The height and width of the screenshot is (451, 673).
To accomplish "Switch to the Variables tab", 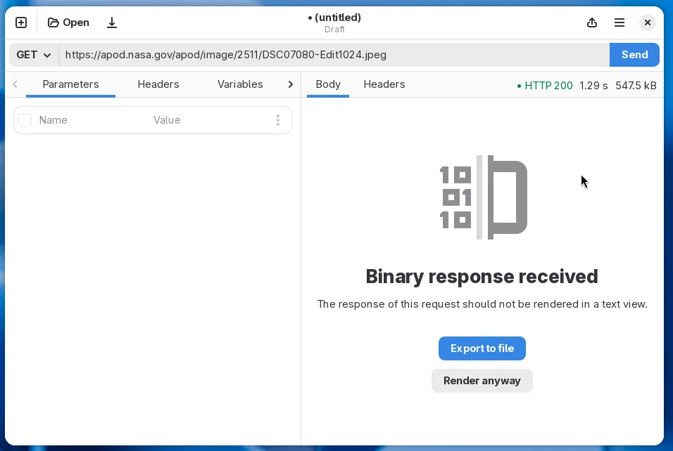I will pyautogui.click(x=240, y=84).
